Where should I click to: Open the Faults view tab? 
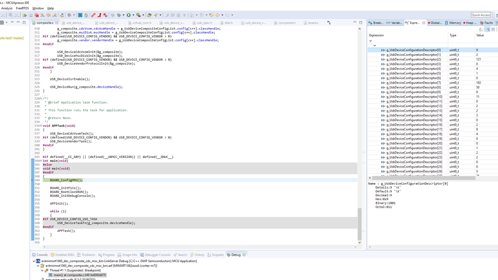[x=486, y=23]
